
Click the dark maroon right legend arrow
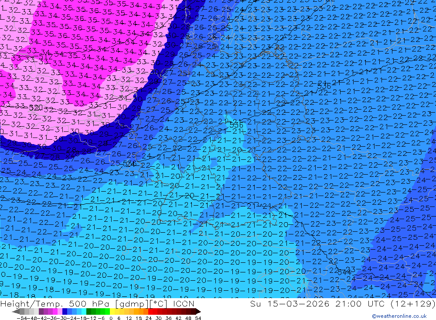pos(198,311)
